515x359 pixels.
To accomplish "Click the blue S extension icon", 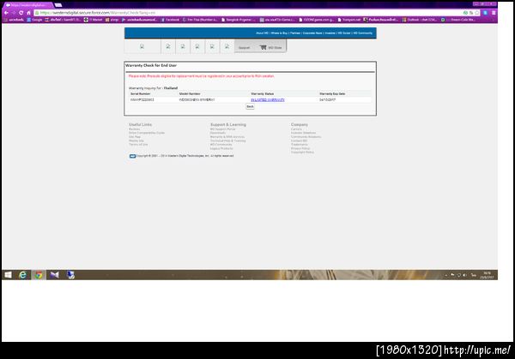I will 486,13.
